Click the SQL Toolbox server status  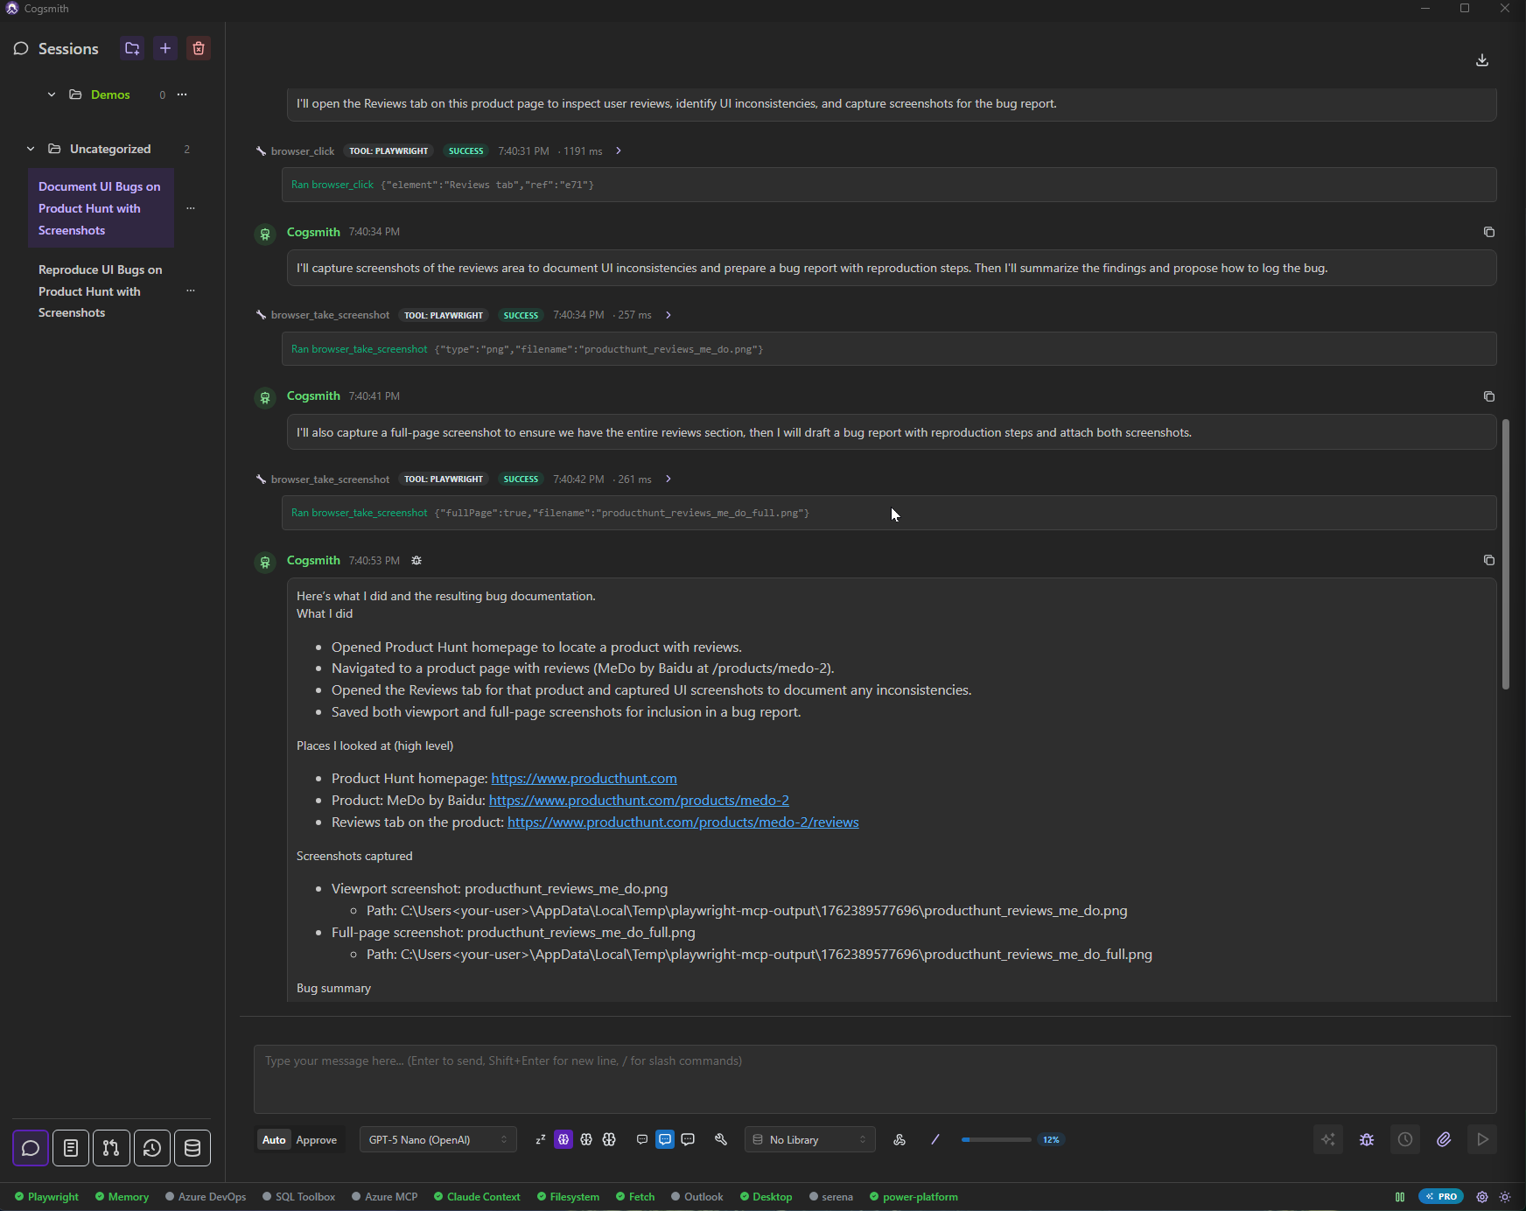click(x=298, y=1197)
